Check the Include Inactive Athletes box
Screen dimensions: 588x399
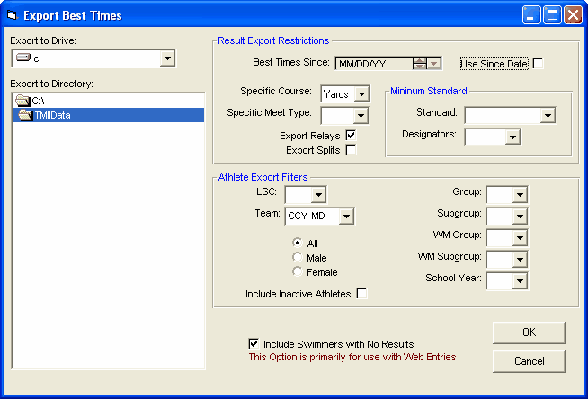pos(362,294)
